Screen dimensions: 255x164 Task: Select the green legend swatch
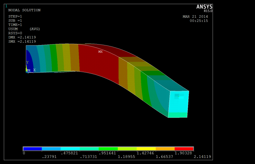tap(108, 149)
